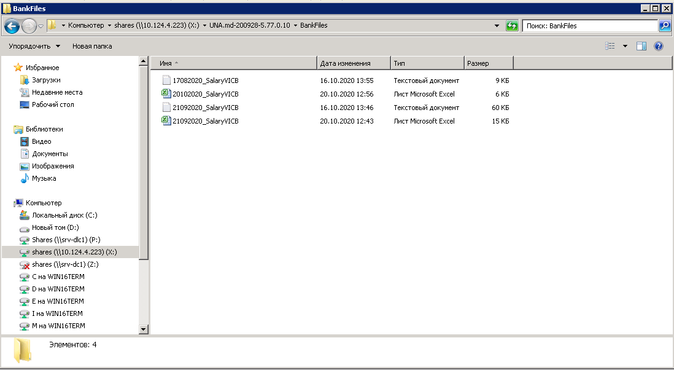Open Help with the question mark icon
This screenshot has width=674, height=370.
[658, 46]
